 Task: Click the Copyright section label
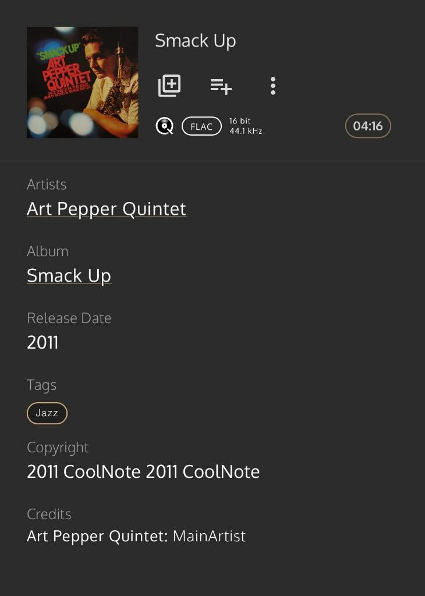[x=58, y=448]
